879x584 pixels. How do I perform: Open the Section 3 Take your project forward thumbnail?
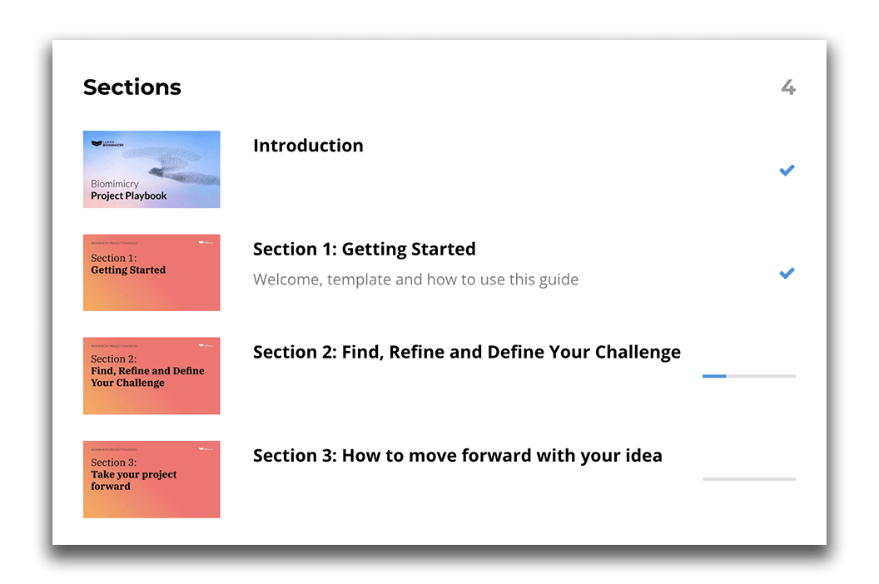pyautogui.click(x=151, y=479)
